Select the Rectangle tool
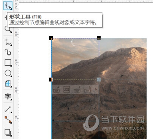Image resolution: width=153 pixels, height=139 pixels. tap(8, 63)
